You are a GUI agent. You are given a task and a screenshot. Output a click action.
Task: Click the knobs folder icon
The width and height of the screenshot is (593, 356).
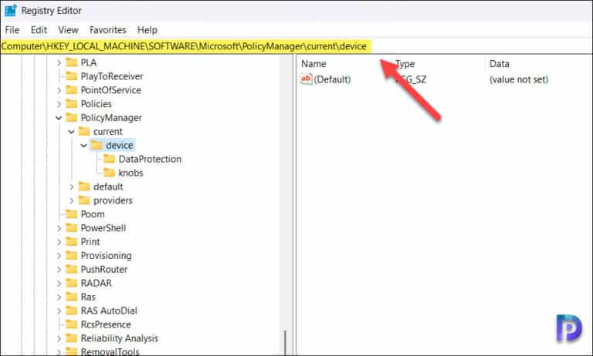(110, 173)
